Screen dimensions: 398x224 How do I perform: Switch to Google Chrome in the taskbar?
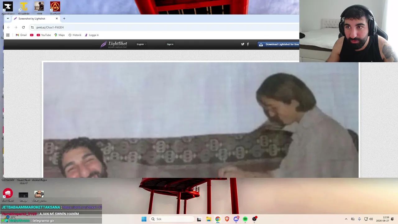click(218, 219)
